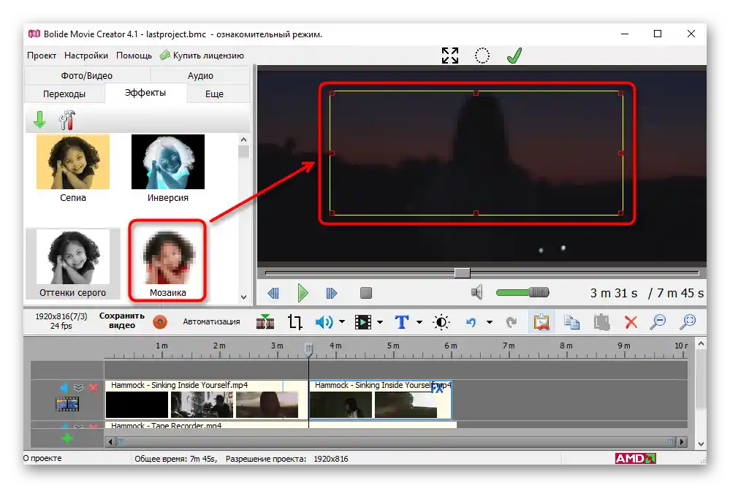Click the green down arrow apply-effect icon
Viewport: 730px width, 488px height.
coord(40,120)
